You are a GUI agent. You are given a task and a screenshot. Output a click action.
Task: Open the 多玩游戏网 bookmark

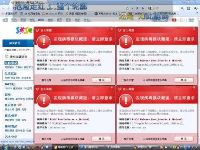point(9,14)
